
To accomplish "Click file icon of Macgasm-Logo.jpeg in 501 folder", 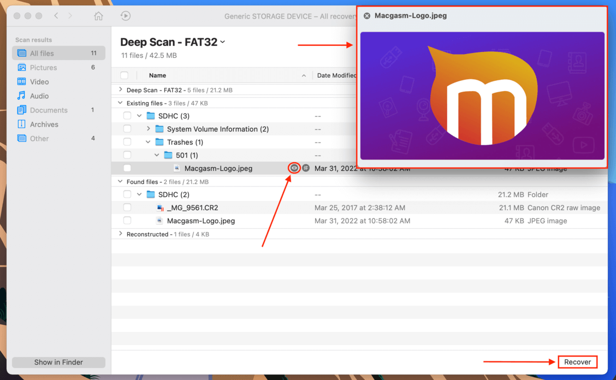I will [x=177, y=168].
